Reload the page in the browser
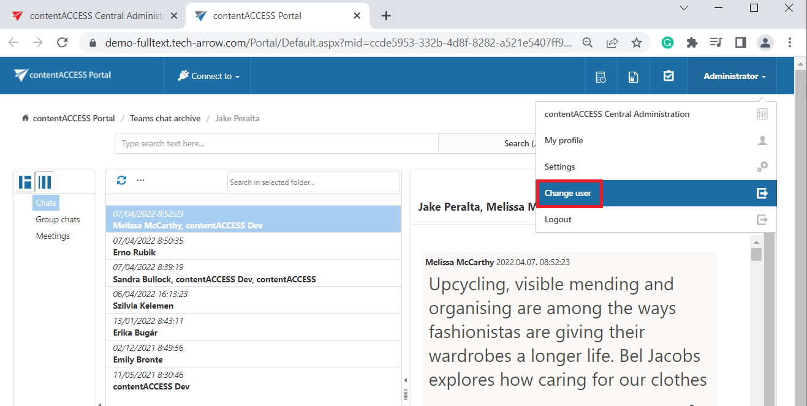 coord(62,42)
